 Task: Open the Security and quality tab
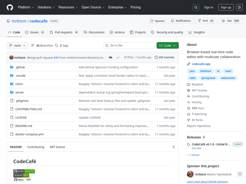click(167, 32)
